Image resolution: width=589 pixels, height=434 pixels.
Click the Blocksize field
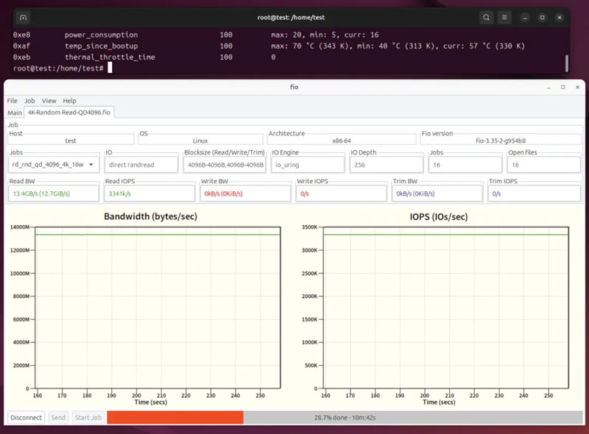(x=225, y=165)
